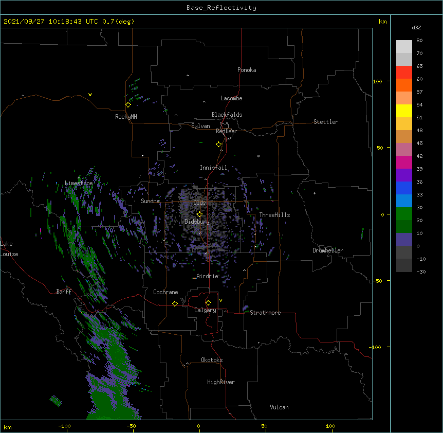Click the yellow diamond marker above Calgary label
The width and height of the screenshot is (443, 433).
[x=208, y=303]
